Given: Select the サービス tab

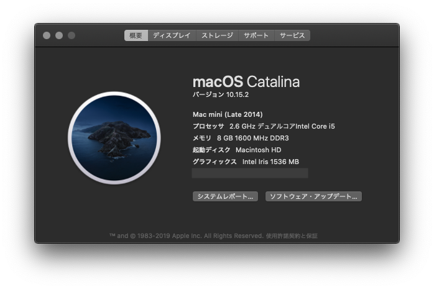Looking at the screenshot, I should [x=292, y=35].
